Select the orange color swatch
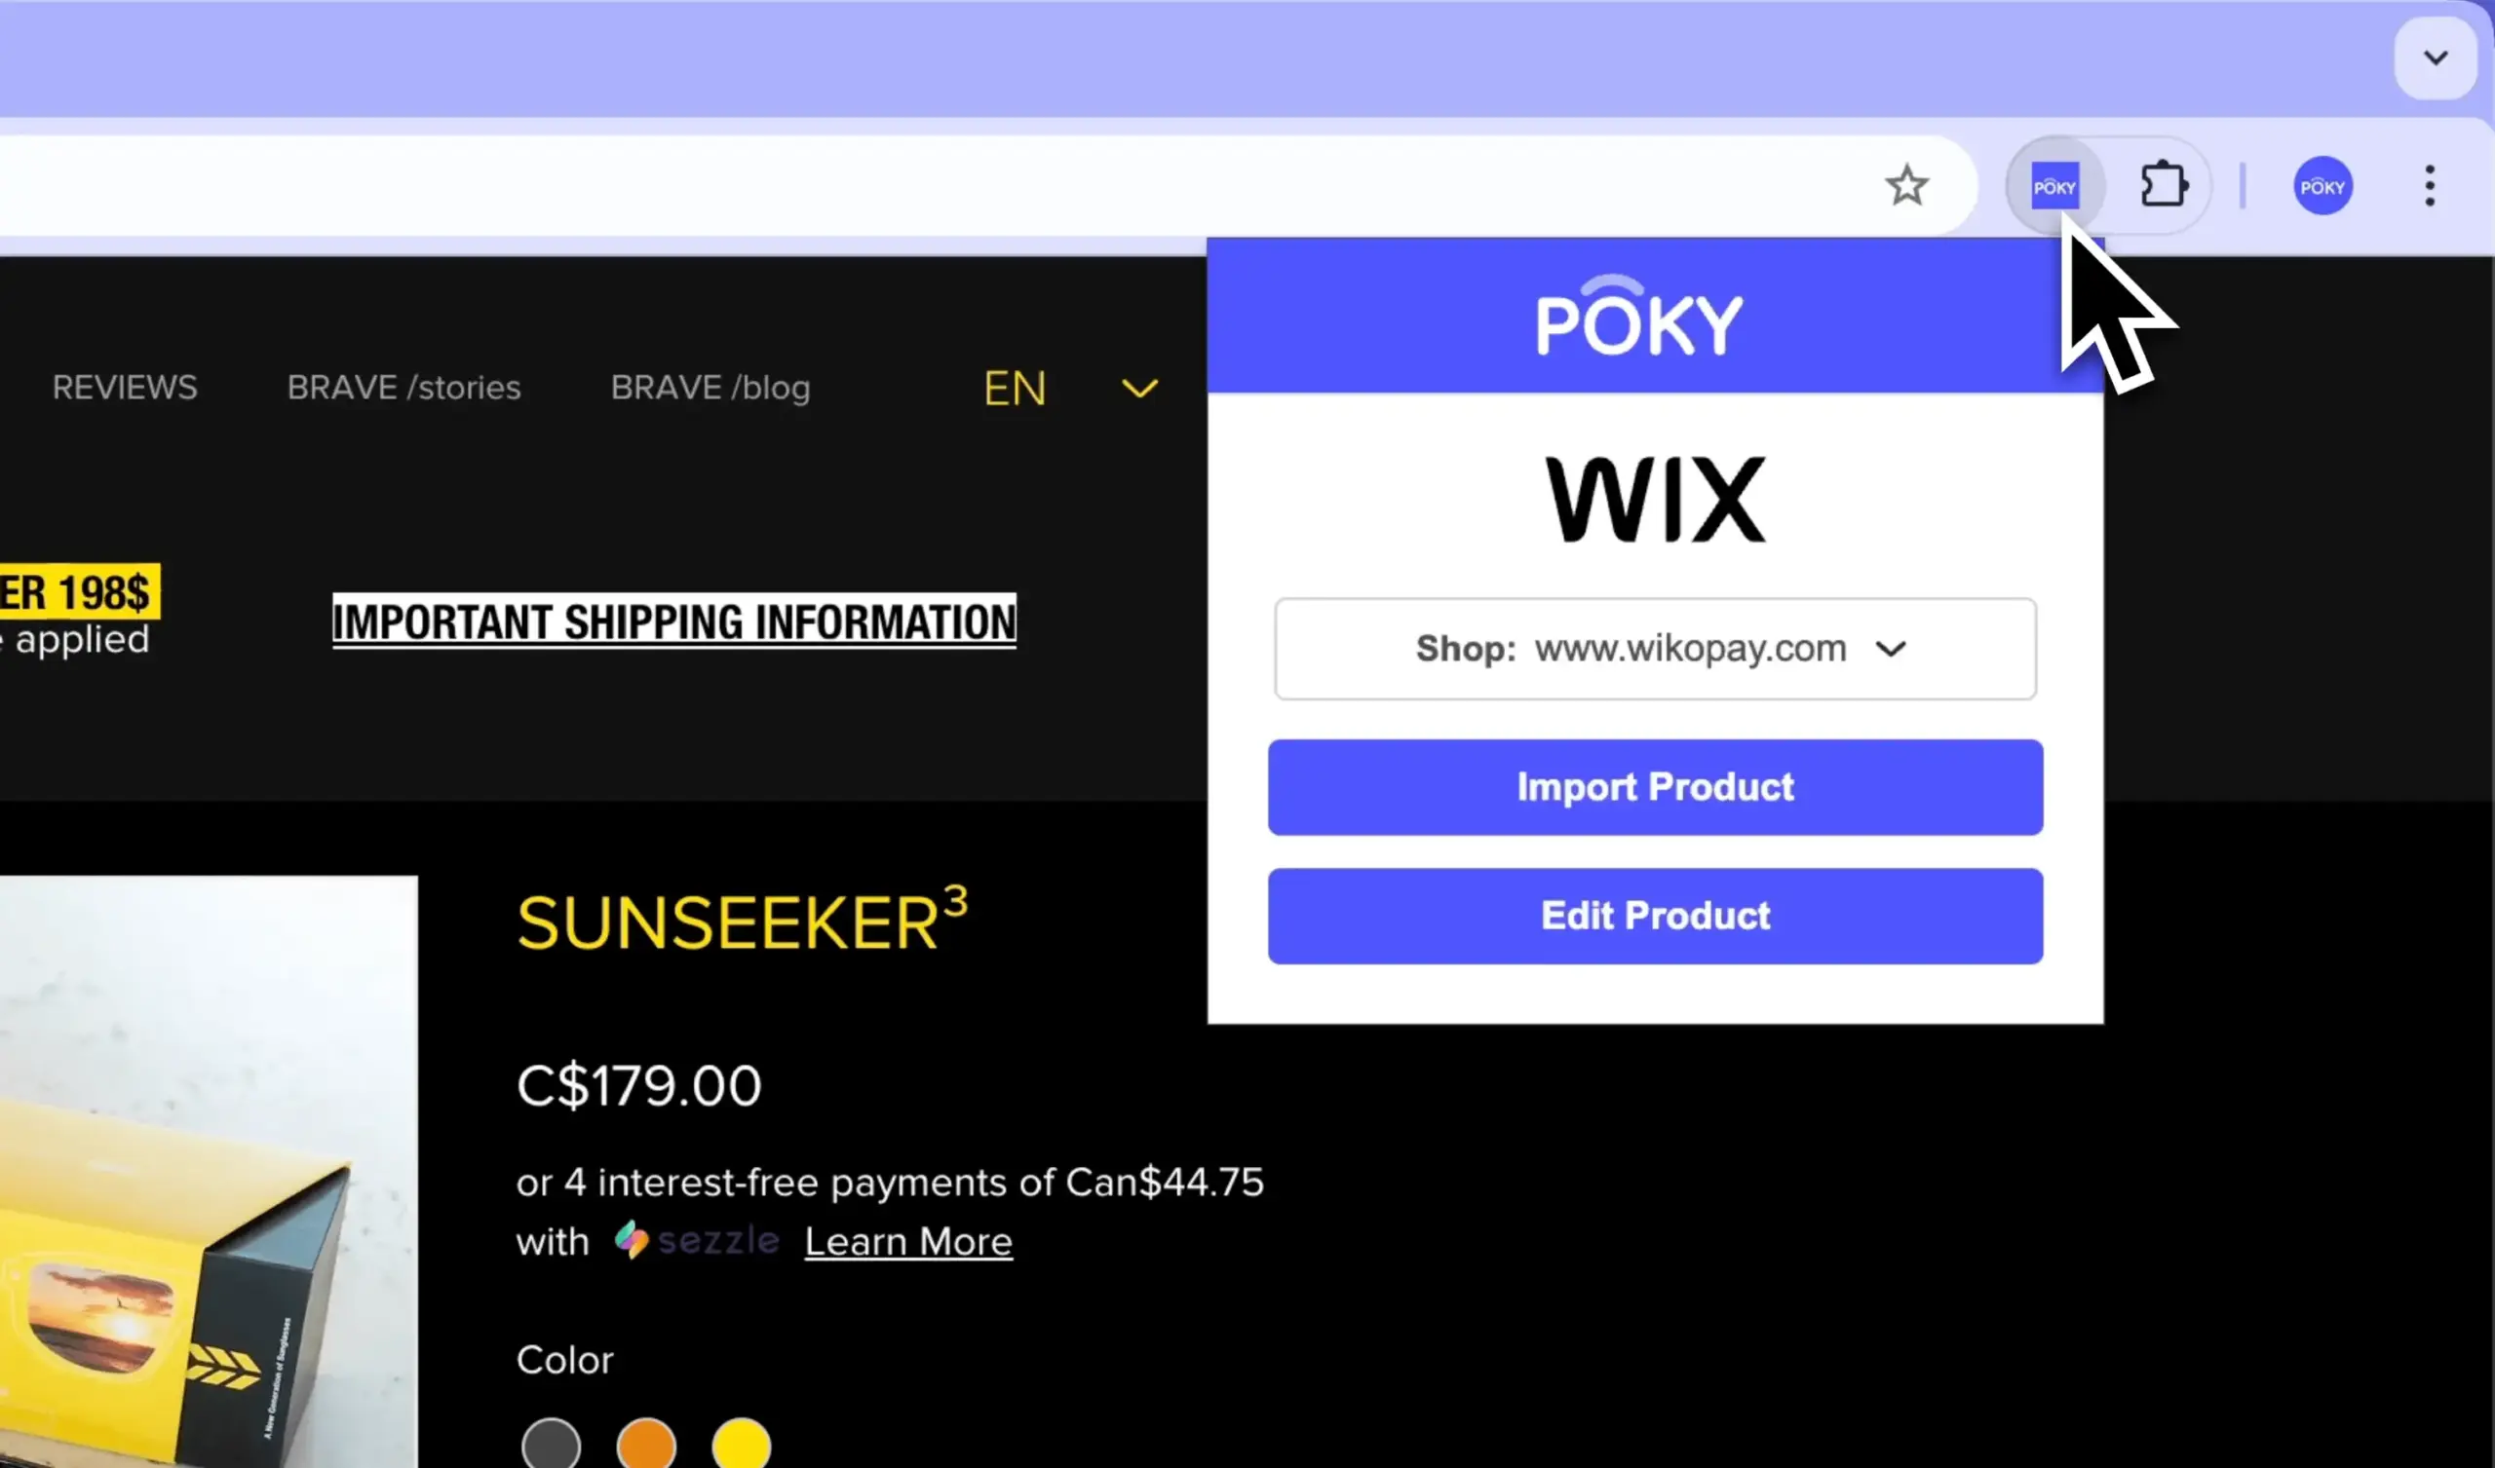This screenshot has width=2495, height=1468. pos(645,1447)
